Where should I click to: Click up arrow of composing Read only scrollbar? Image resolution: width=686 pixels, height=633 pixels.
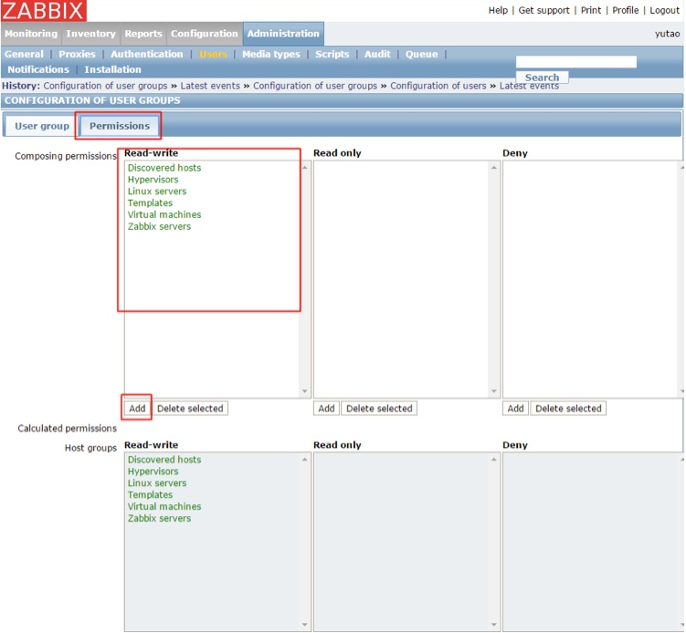tap(494, 167)
